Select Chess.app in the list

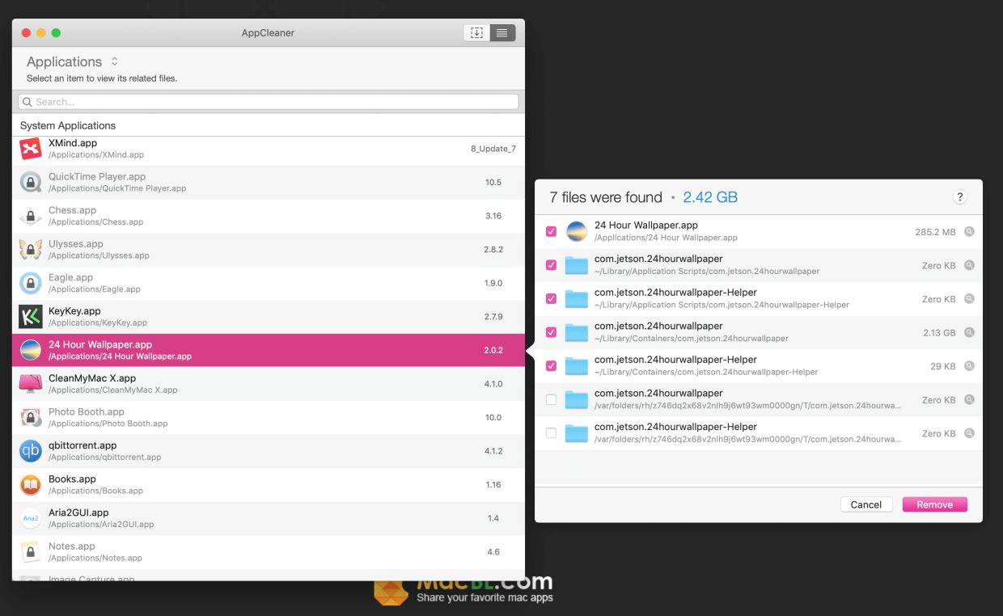click(x=269, y=216)
